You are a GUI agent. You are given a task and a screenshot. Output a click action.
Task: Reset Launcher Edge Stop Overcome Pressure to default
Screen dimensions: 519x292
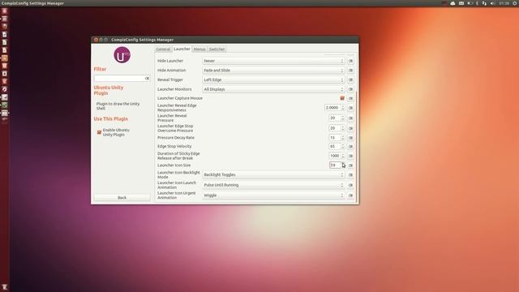(x=350, y=128)
